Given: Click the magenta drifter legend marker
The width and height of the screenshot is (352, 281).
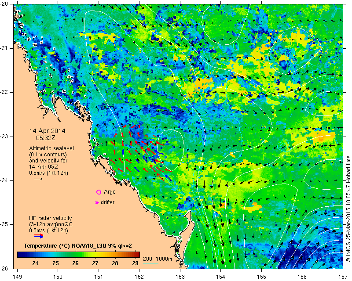Looking at the screenshot, I should coord(97,202).
